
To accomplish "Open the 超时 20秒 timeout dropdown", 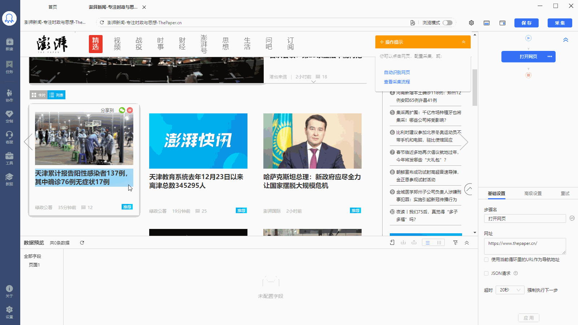I will tap(510, 290).
